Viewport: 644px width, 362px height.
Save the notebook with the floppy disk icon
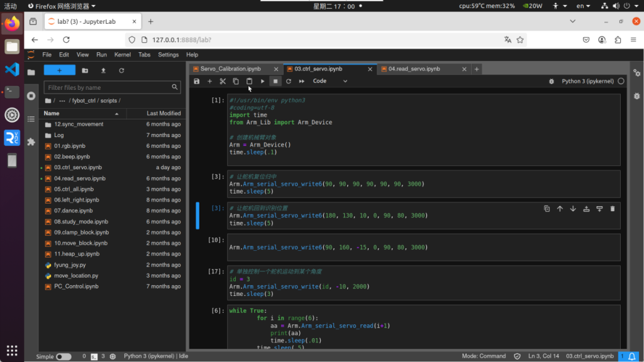point(197,81)
